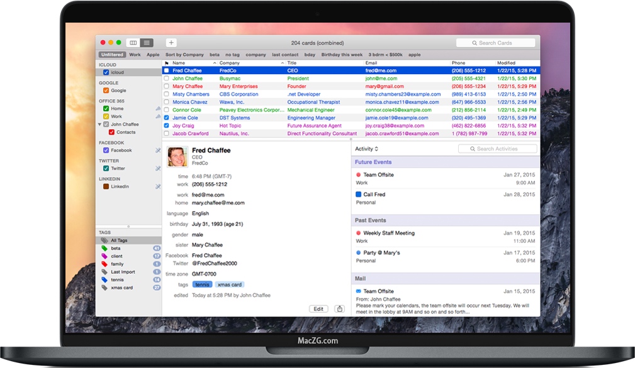The image size is (635, 368).
Task: Click the Search Cards magnifier icon
Action: point(475,43)
